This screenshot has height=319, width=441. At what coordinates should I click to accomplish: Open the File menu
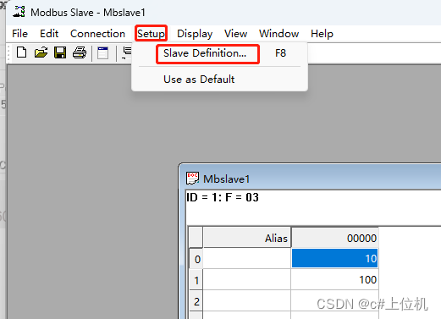[x=19, y=34]
